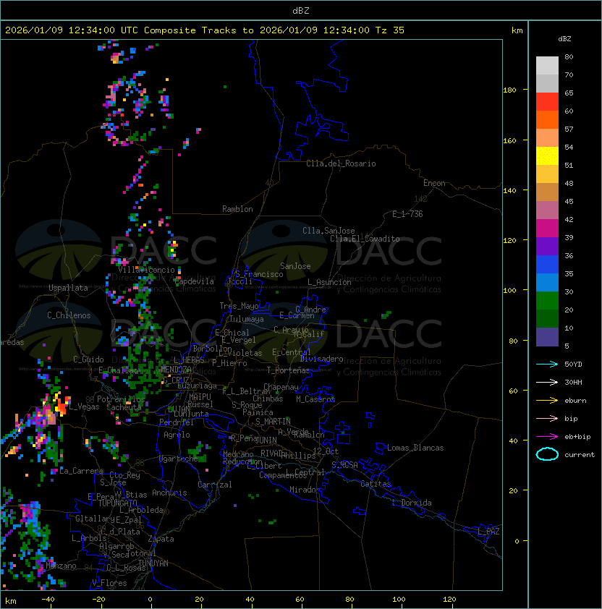Click the 'eb+bip' legend label
The image size is (602, 609).
pyautogui.click(x=577, y=437)
